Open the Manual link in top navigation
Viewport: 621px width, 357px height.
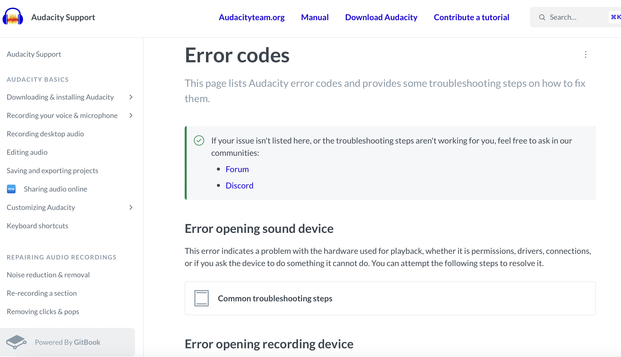(315, 17)
